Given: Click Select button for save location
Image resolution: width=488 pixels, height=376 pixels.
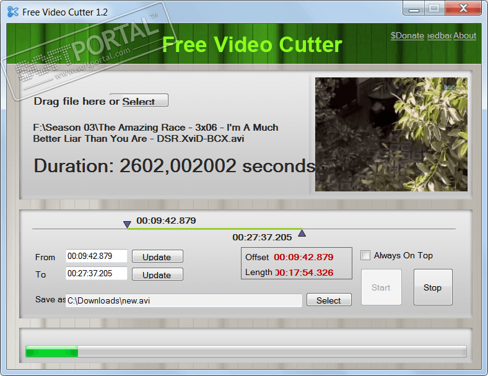Looking at the screenshot, I should tap(329, 300).
